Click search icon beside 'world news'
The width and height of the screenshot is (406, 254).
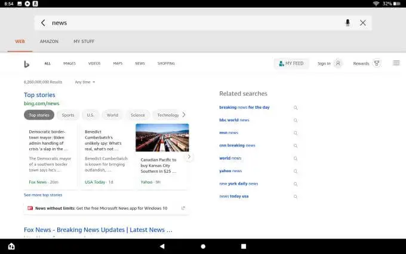[x=296, y=158]
